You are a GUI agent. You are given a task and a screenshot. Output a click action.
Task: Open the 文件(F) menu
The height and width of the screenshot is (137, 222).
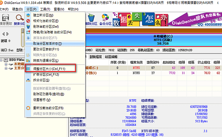(4, 9)
